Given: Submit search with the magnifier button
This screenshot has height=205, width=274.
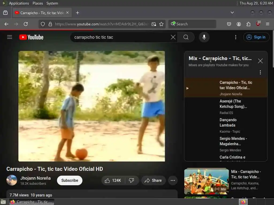Looking at the screenshot, I should 186,37.
